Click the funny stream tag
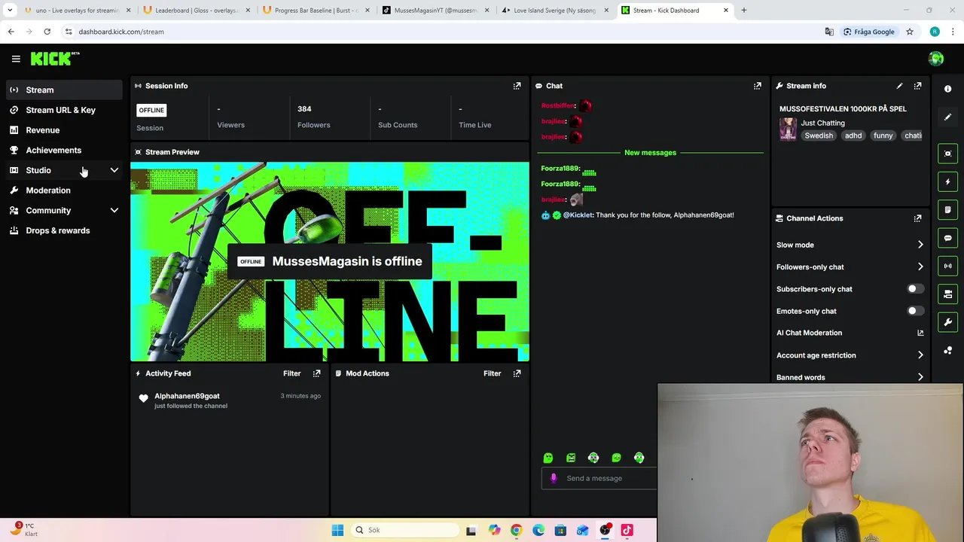The image size is (964, 542). 883,135
